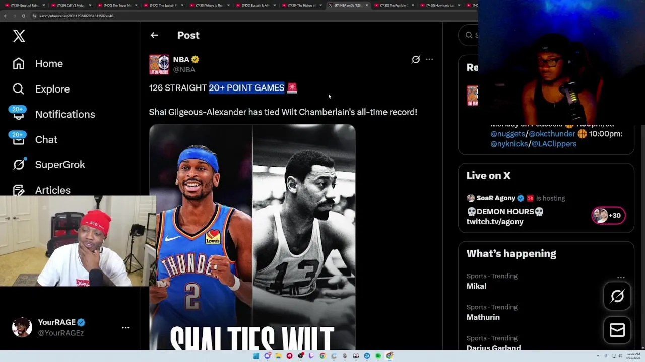Click the SuperGrok icon in sidebar
Viewport: 645px width, 362px height.
[x=19, y=164]
